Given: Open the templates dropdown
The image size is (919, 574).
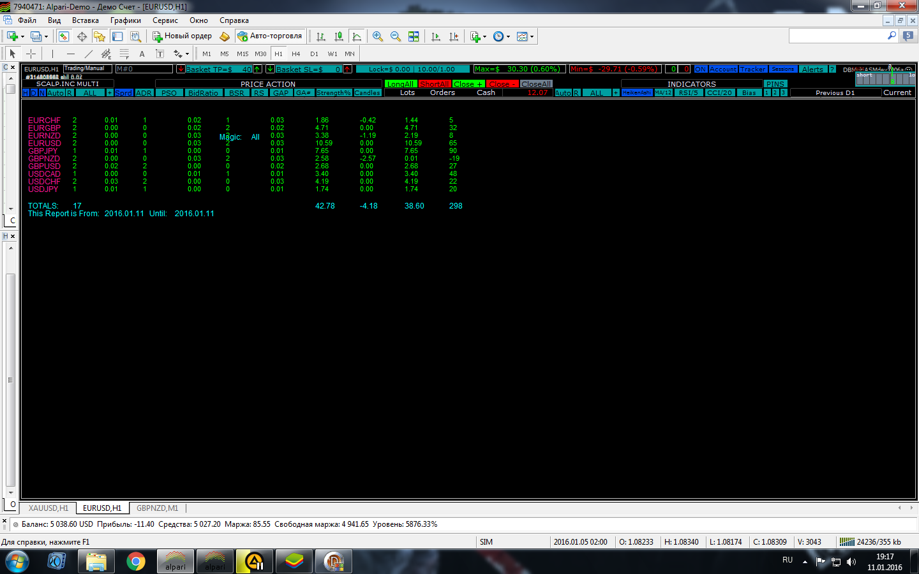Looking at the screenshot, I should [525, 36].
